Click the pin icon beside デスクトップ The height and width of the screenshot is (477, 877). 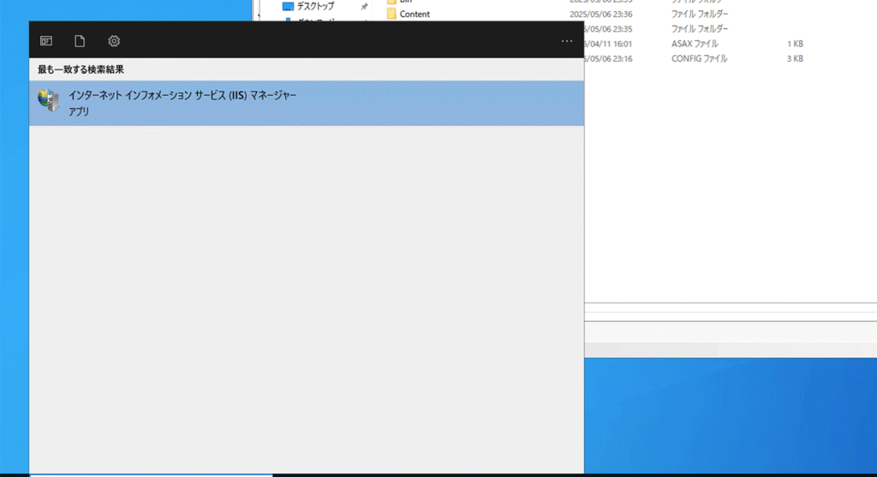[364, 7]
